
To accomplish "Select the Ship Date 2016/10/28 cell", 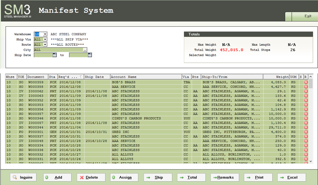I will coord(97,141).
